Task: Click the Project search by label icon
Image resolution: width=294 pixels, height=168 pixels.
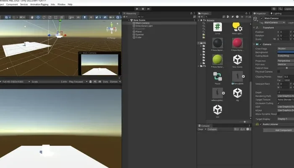Action: pyautogui.click(x=233, y=17)
